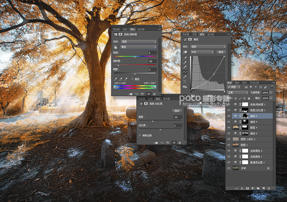Click new adjustment layer icon at Layers bottom

coord(253,188)
